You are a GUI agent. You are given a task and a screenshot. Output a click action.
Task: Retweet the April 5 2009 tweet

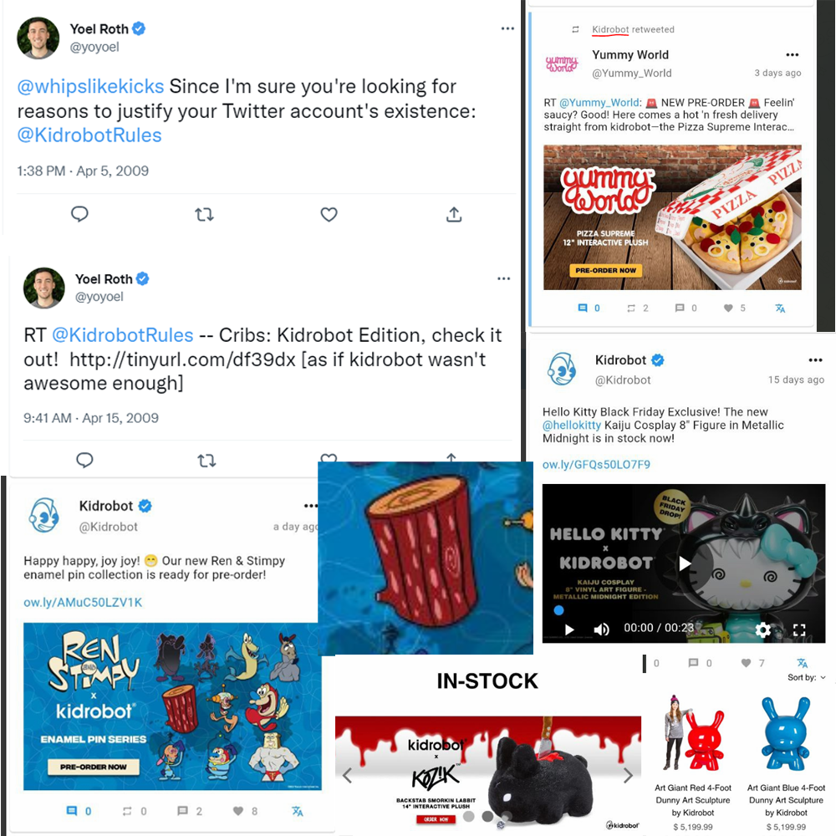(204, 215)
